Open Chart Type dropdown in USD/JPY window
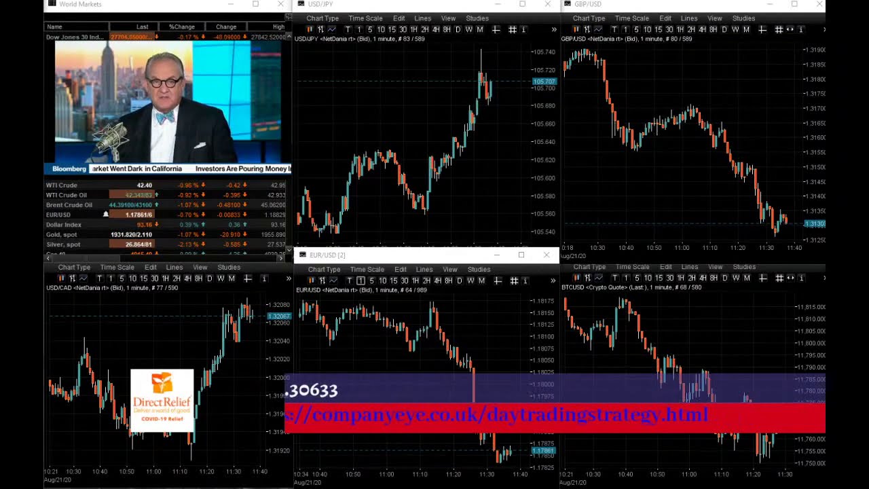The height and width of the screenshot is (489, 869). tap(322, 18)
